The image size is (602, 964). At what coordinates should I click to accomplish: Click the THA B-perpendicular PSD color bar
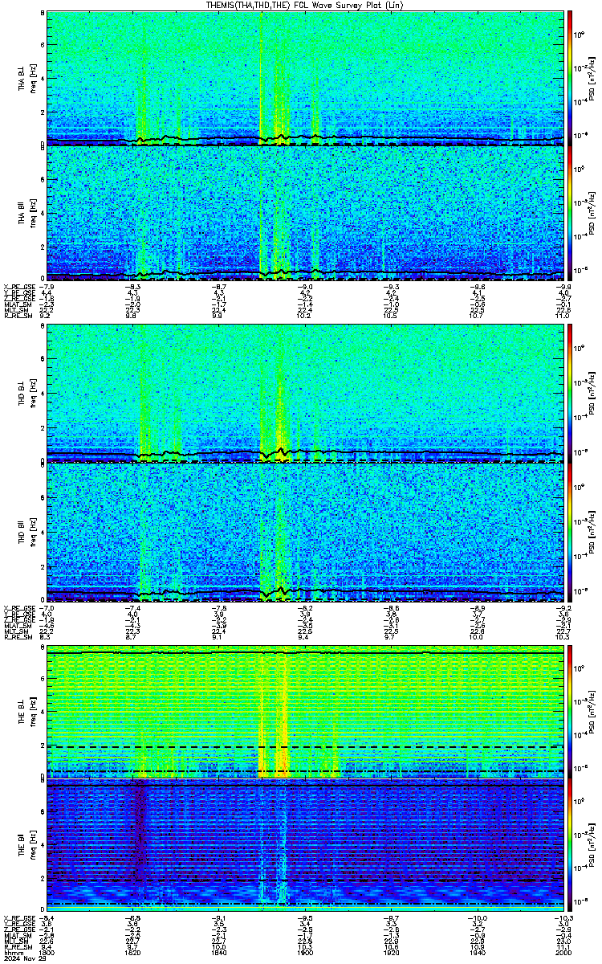pos(570,77)
